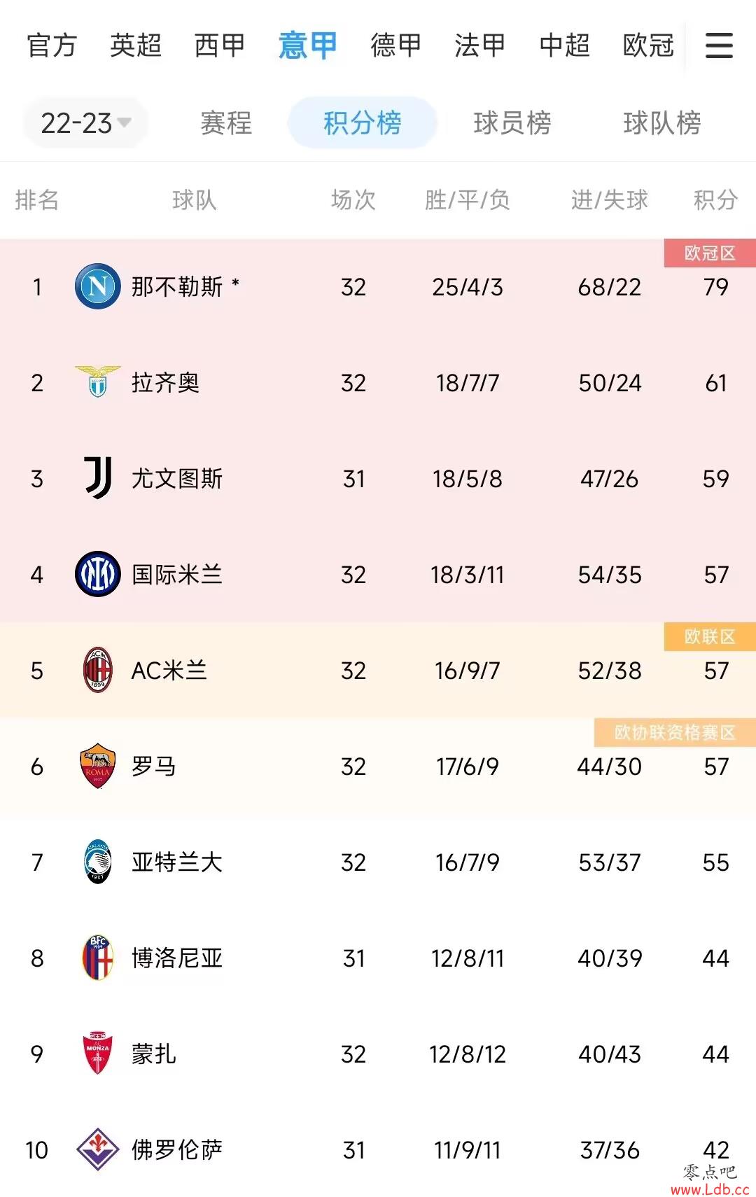This screenshot has width=756, height=1197.
Task: Open the 球员榜 player ranking tab
Action: (512, 123)
